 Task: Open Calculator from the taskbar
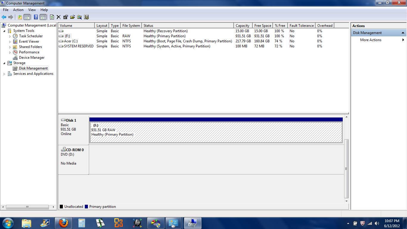coord(82,223)
